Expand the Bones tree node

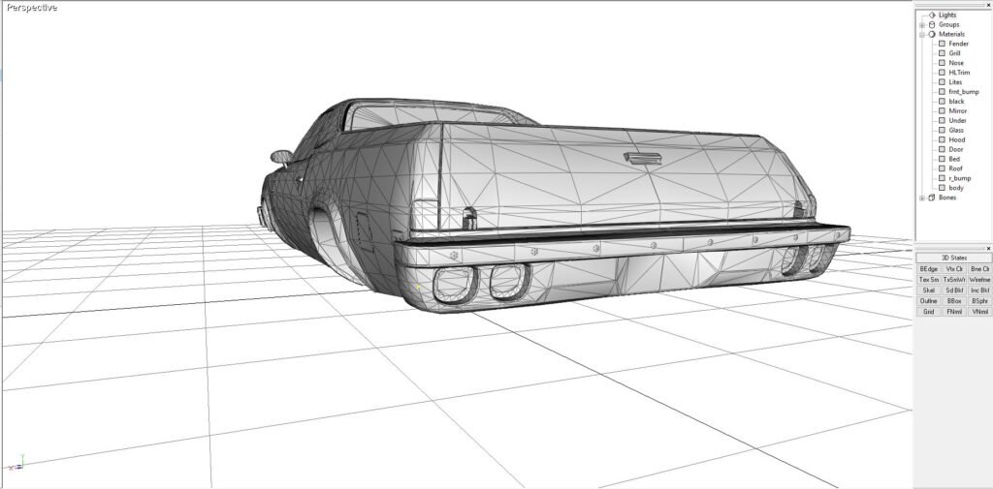922,198
